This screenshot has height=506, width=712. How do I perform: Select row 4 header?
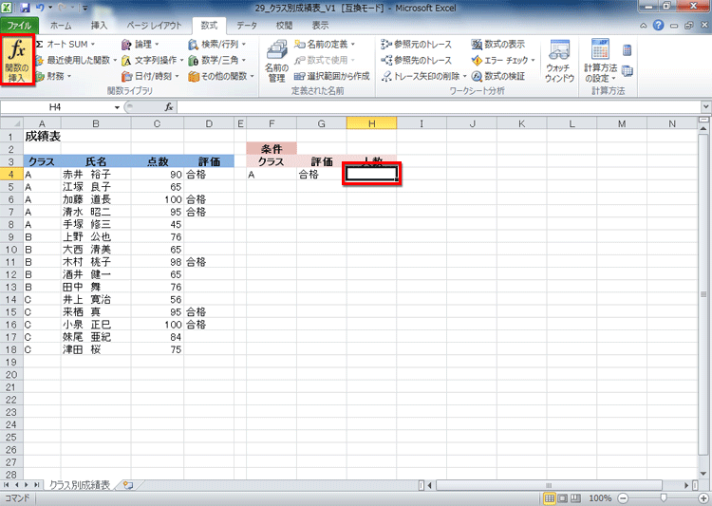point(11,175)
